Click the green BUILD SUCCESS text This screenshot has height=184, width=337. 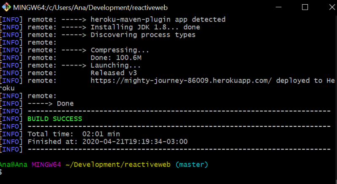tap(55, 119)
